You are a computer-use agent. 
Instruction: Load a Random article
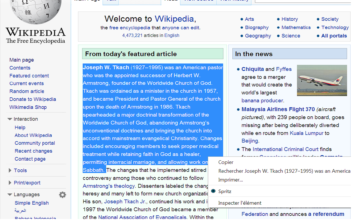point(27,91)
